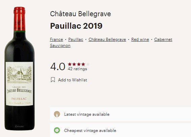Click the 4.0 average rating score
The width and height of the screenshot is (191, 137).
(x=58, y=66)
